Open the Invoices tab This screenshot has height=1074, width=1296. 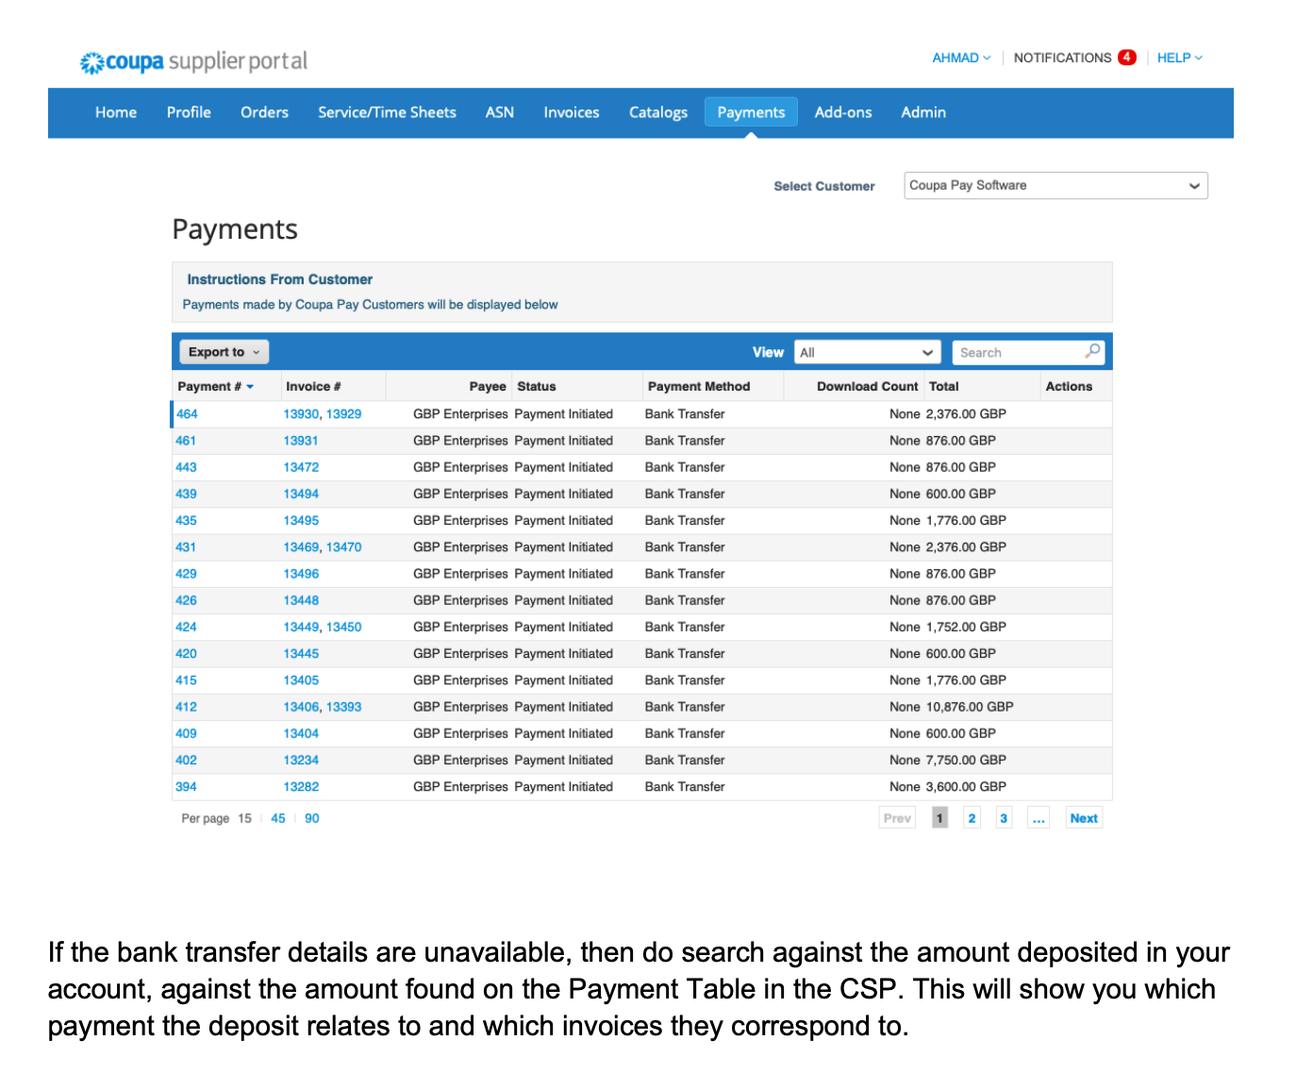coord(572,112)
